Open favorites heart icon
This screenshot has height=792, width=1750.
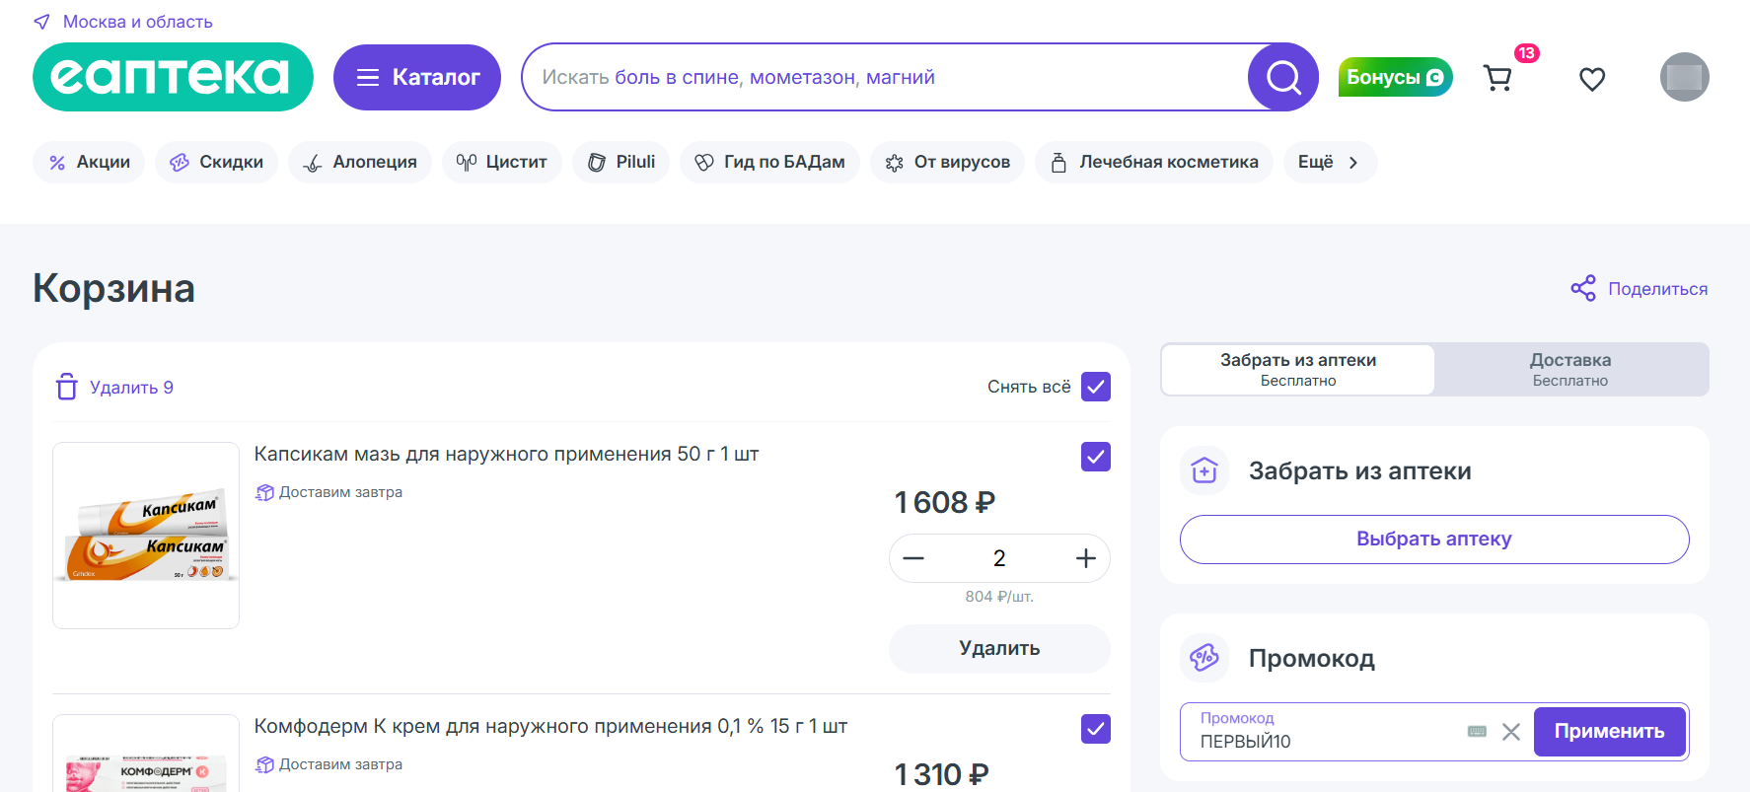pyautogui.click(x=1592, y=78)
